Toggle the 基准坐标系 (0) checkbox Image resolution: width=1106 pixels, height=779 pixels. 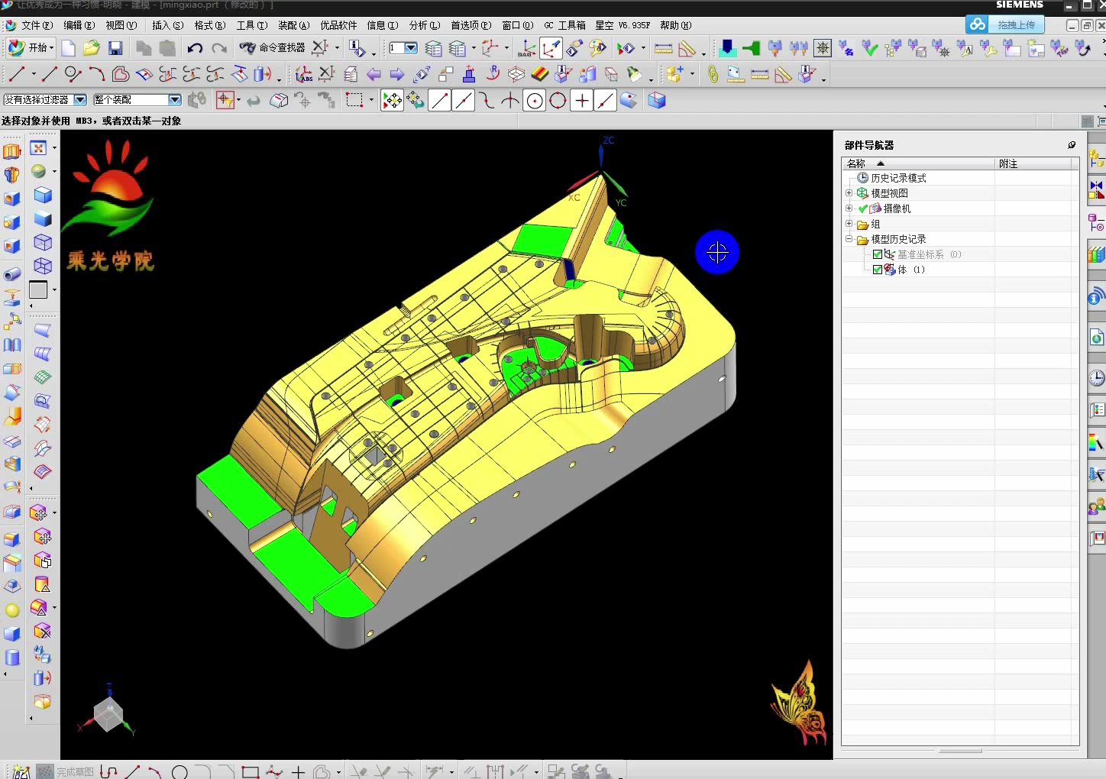pos(878,254)
